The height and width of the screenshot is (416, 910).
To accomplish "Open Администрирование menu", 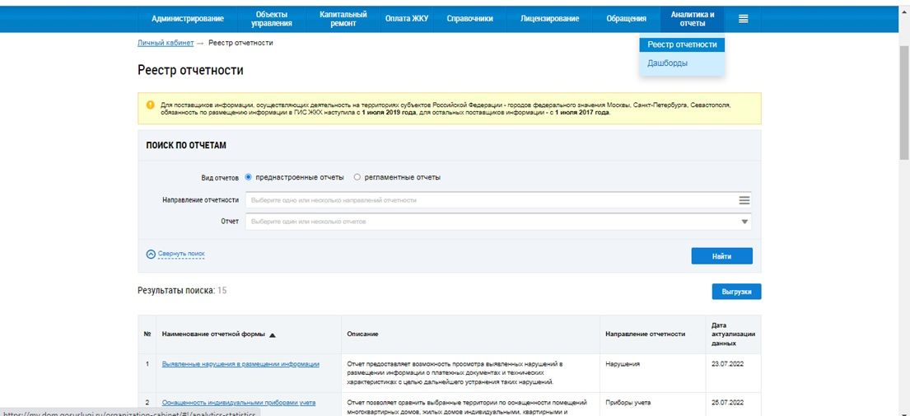I will 187,19.
